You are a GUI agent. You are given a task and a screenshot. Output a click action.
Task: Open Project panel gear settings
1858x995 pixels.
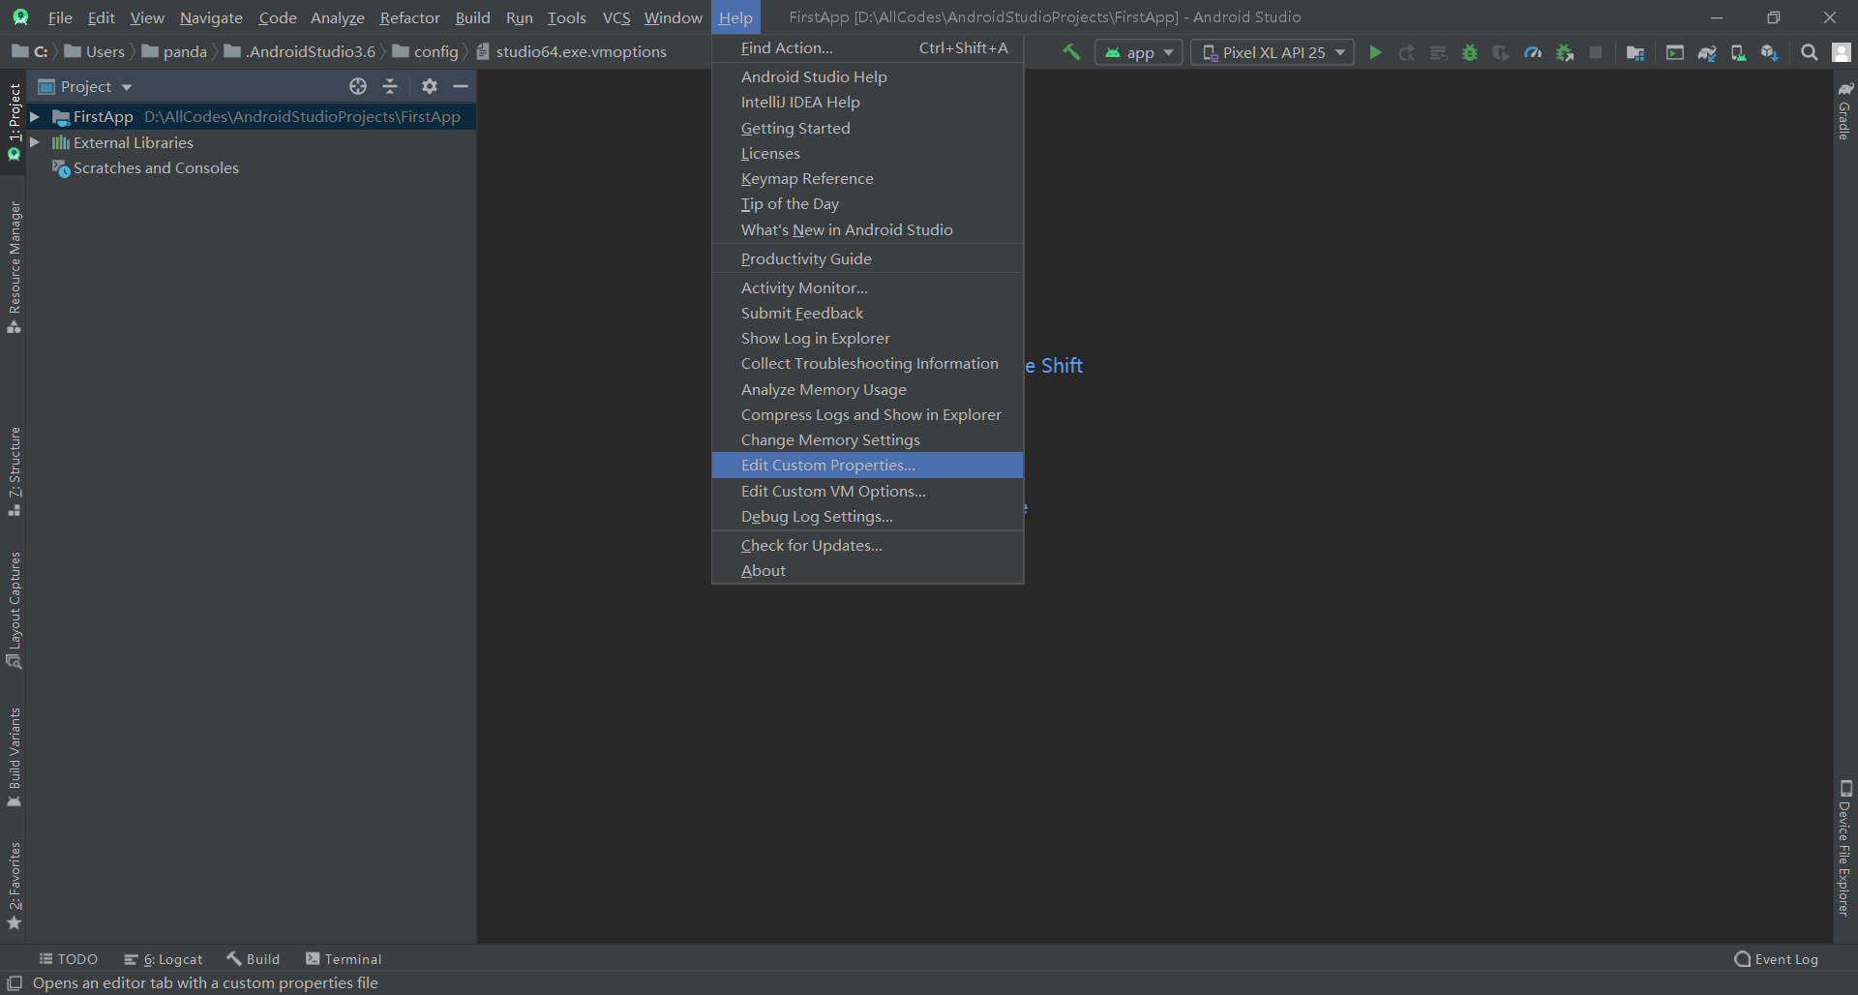click(430, 86)
